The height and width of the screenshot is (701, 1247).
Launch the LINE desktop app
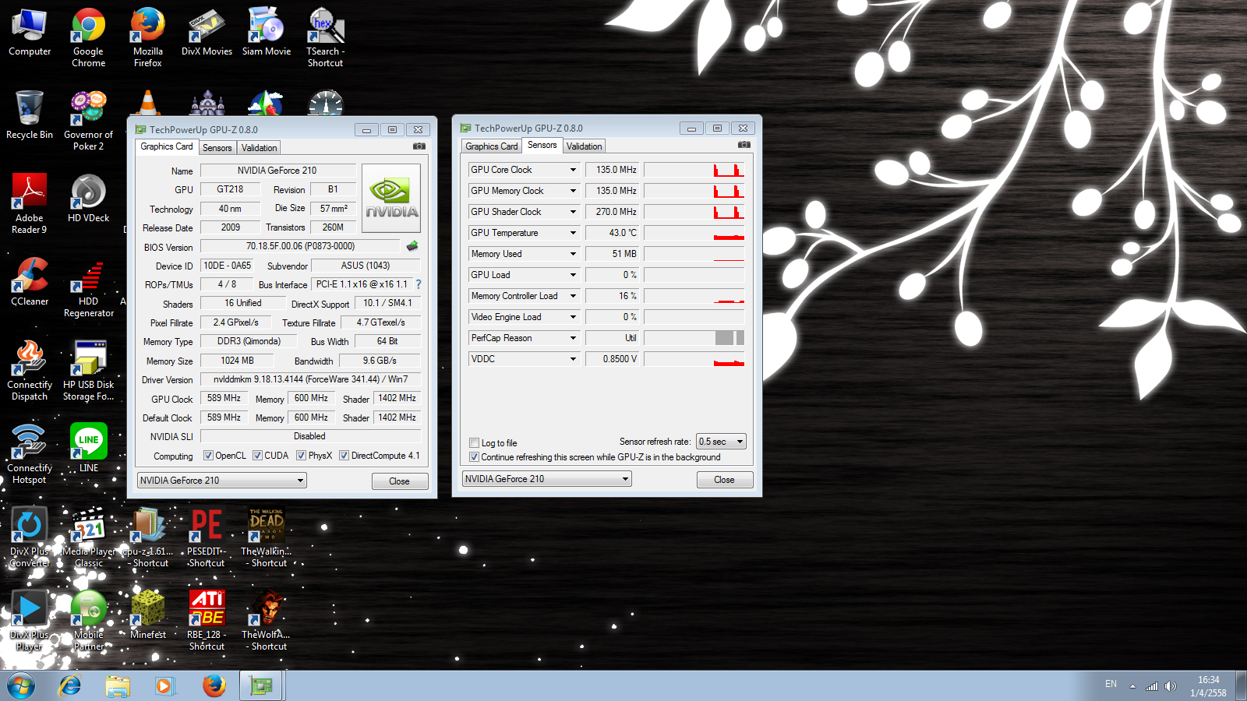point(89,448)
